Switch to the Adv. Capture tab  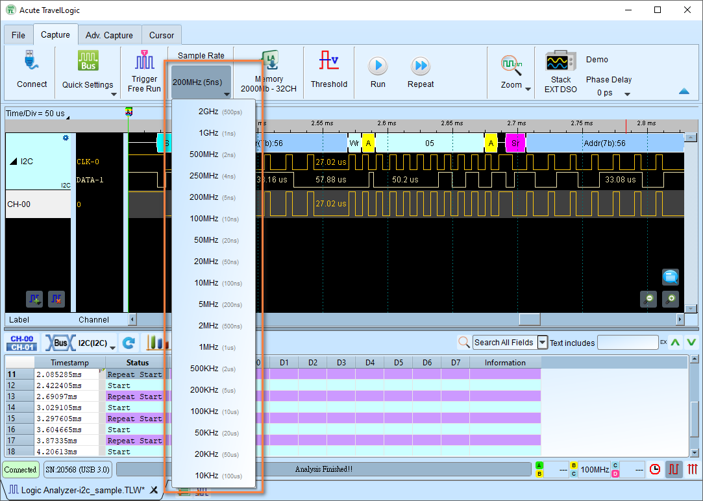pos(109,35)
